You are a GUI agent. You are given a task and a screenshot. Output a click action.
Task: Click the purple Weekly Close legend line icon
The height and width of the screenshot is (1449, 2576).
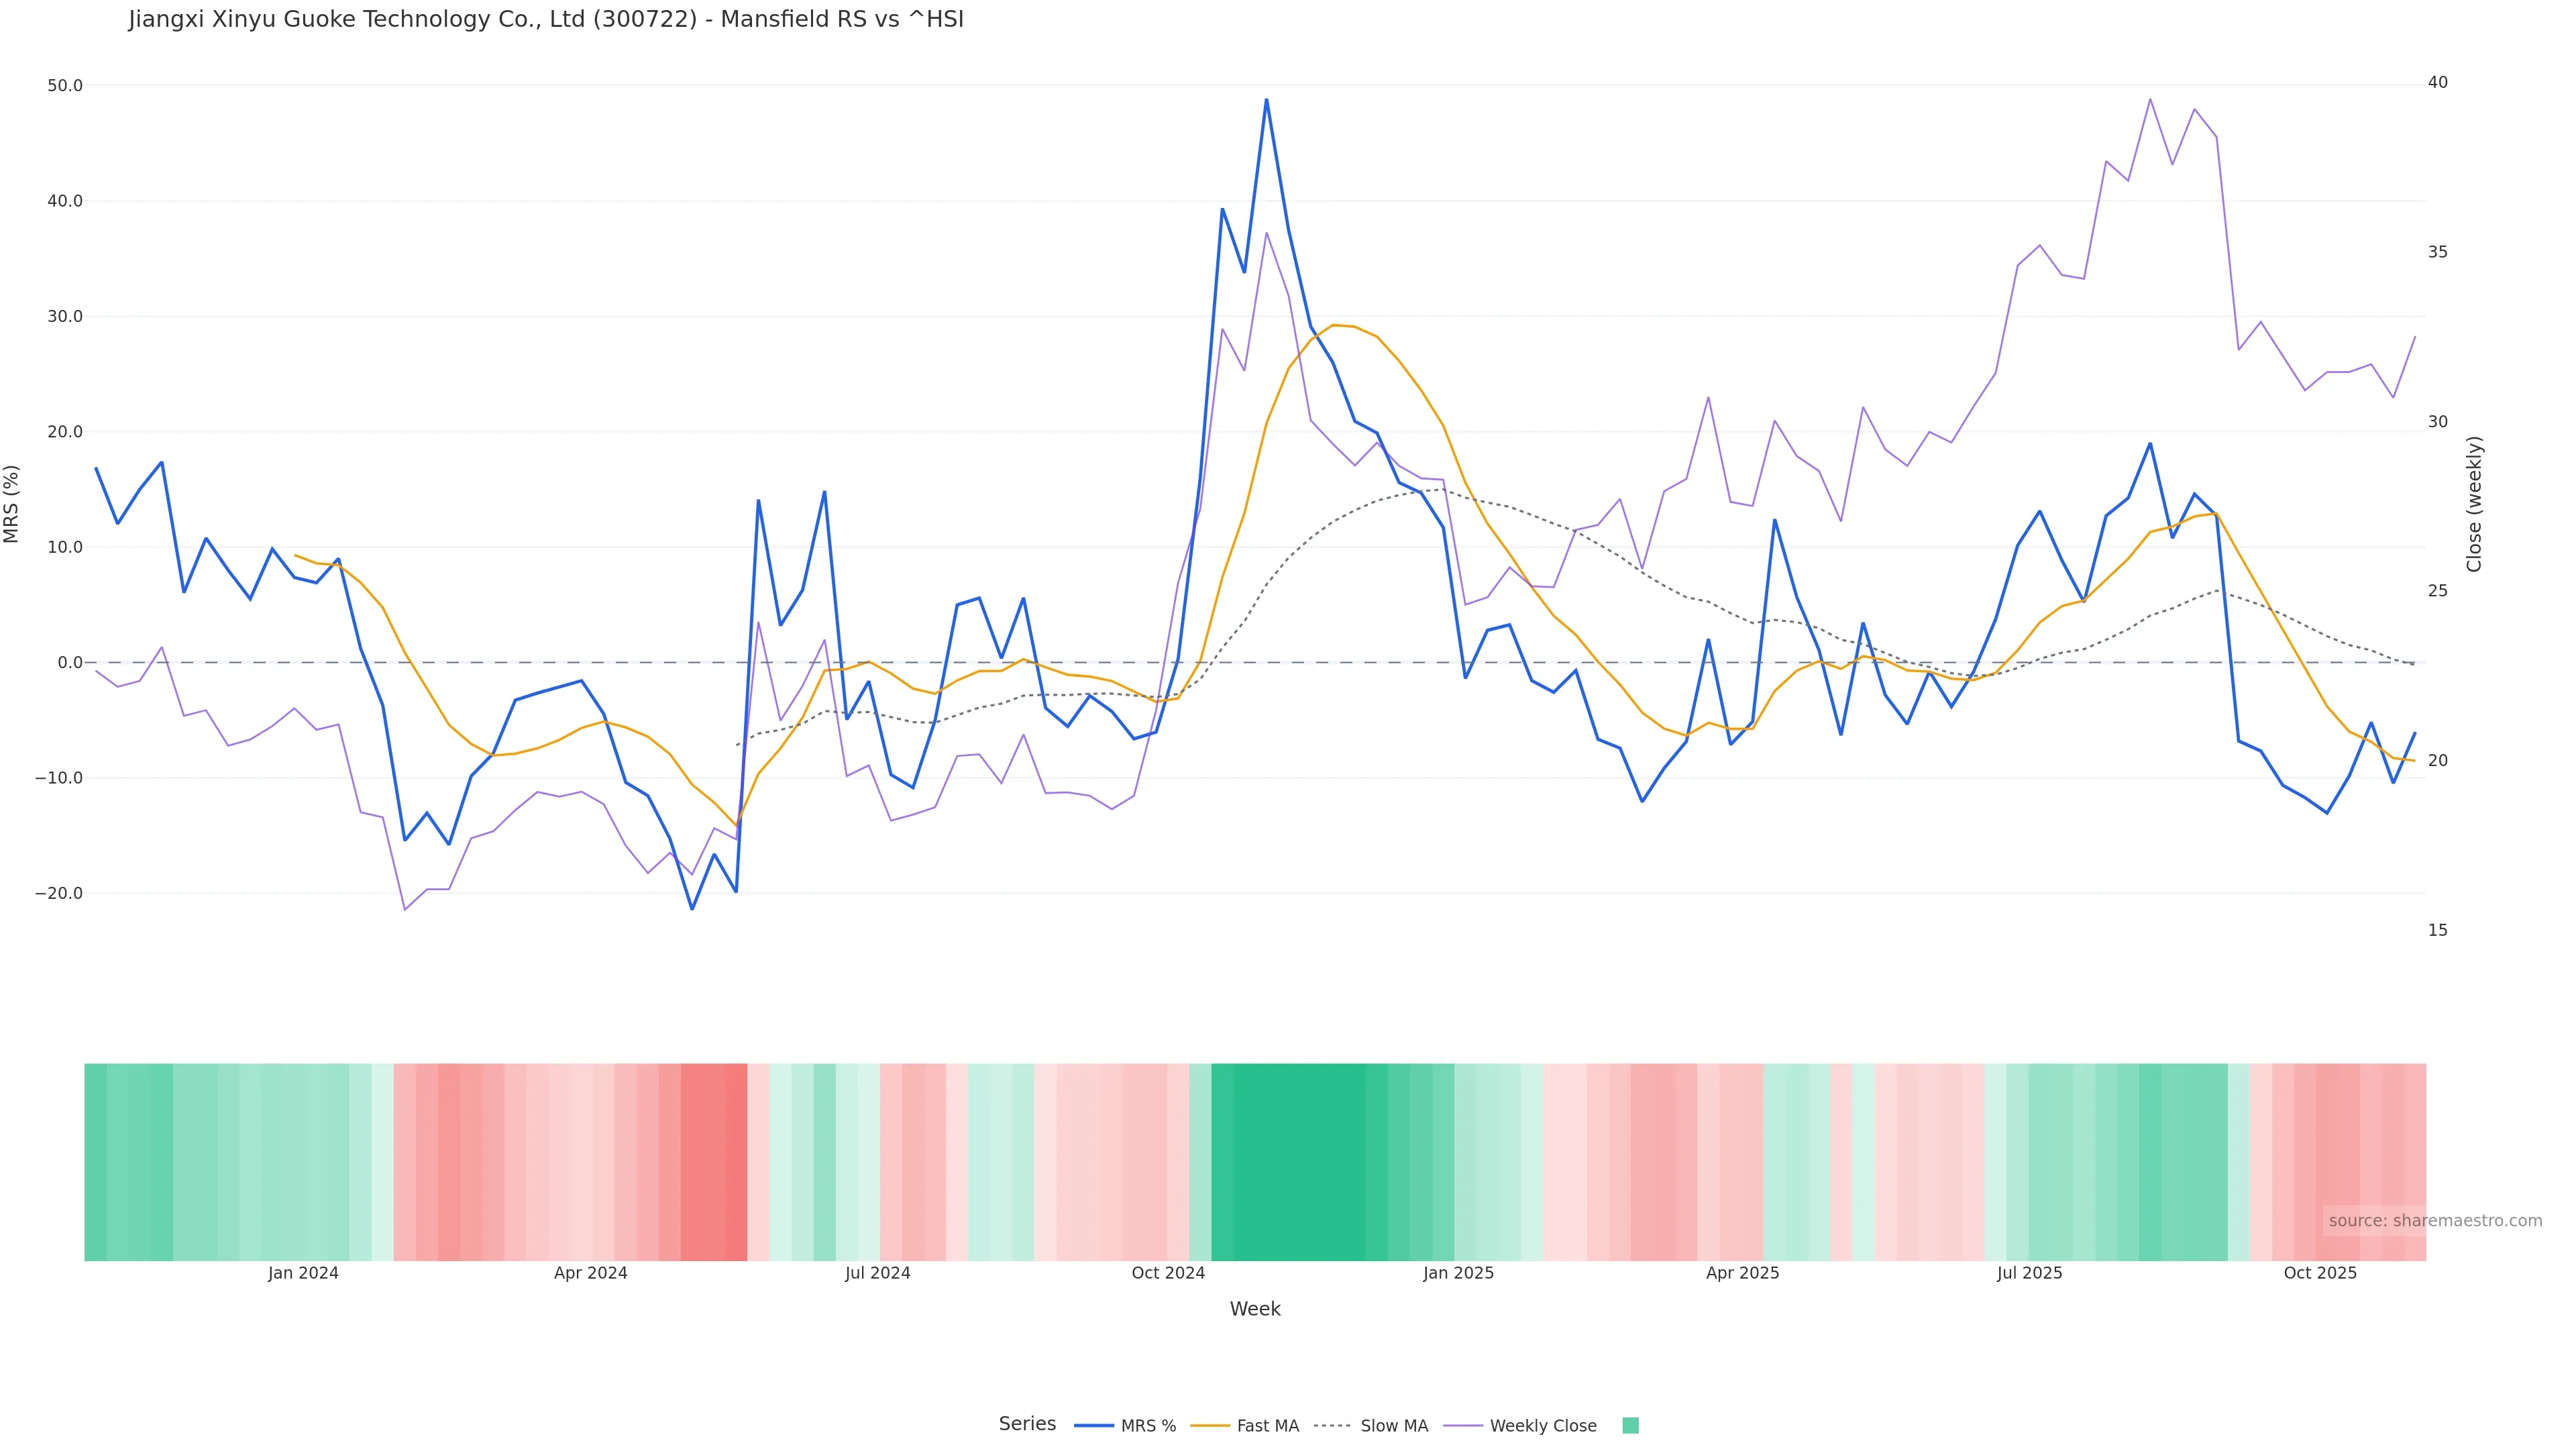[1463, 1426]
